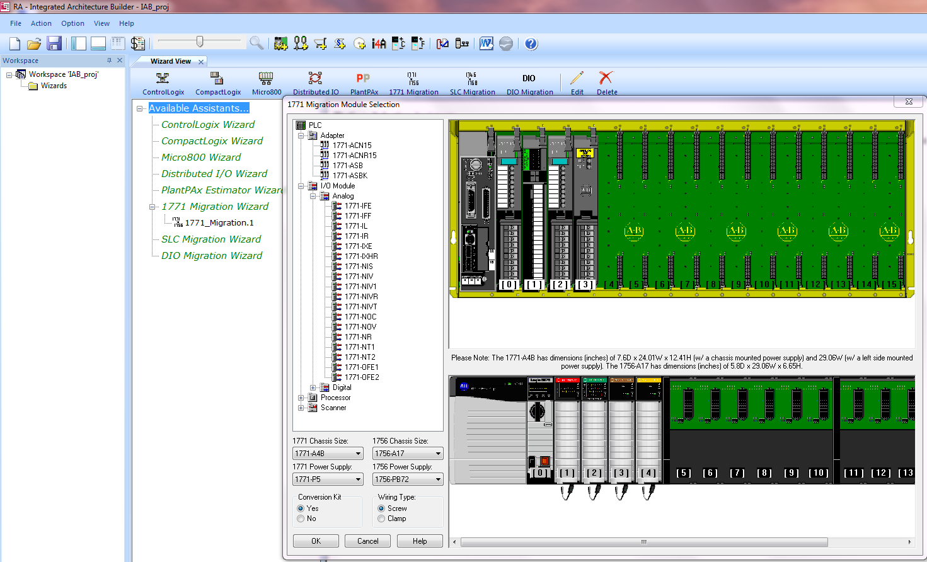Expand the Digital tree node
This screenshot has height=562, width=927.
(313, 387)
